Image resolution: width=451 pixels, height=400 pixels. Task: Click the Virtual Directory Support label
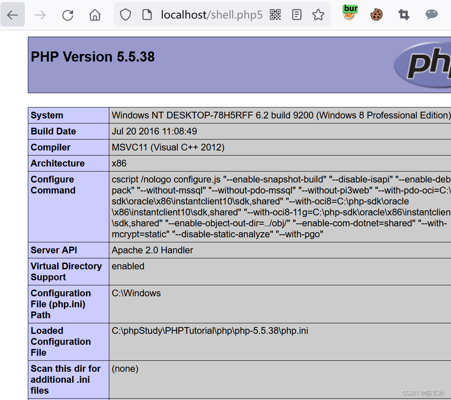click(x=66, y=271)
